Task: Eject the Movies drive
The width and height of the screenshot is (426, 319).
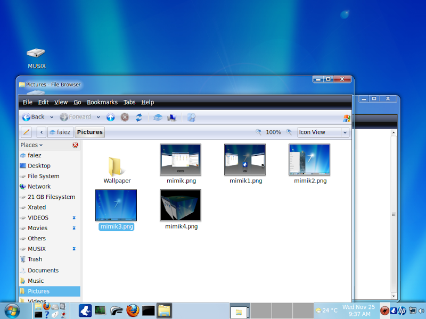Action: [x=74, y=228]
